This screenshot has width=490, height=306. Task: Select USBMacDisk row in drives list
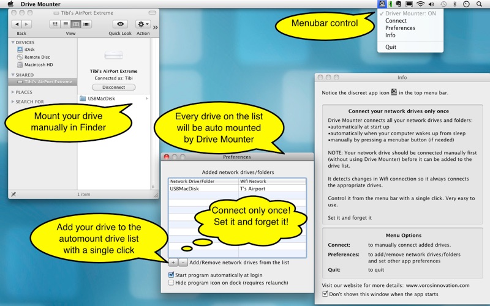pyautogui.click(x=203, y=188)
